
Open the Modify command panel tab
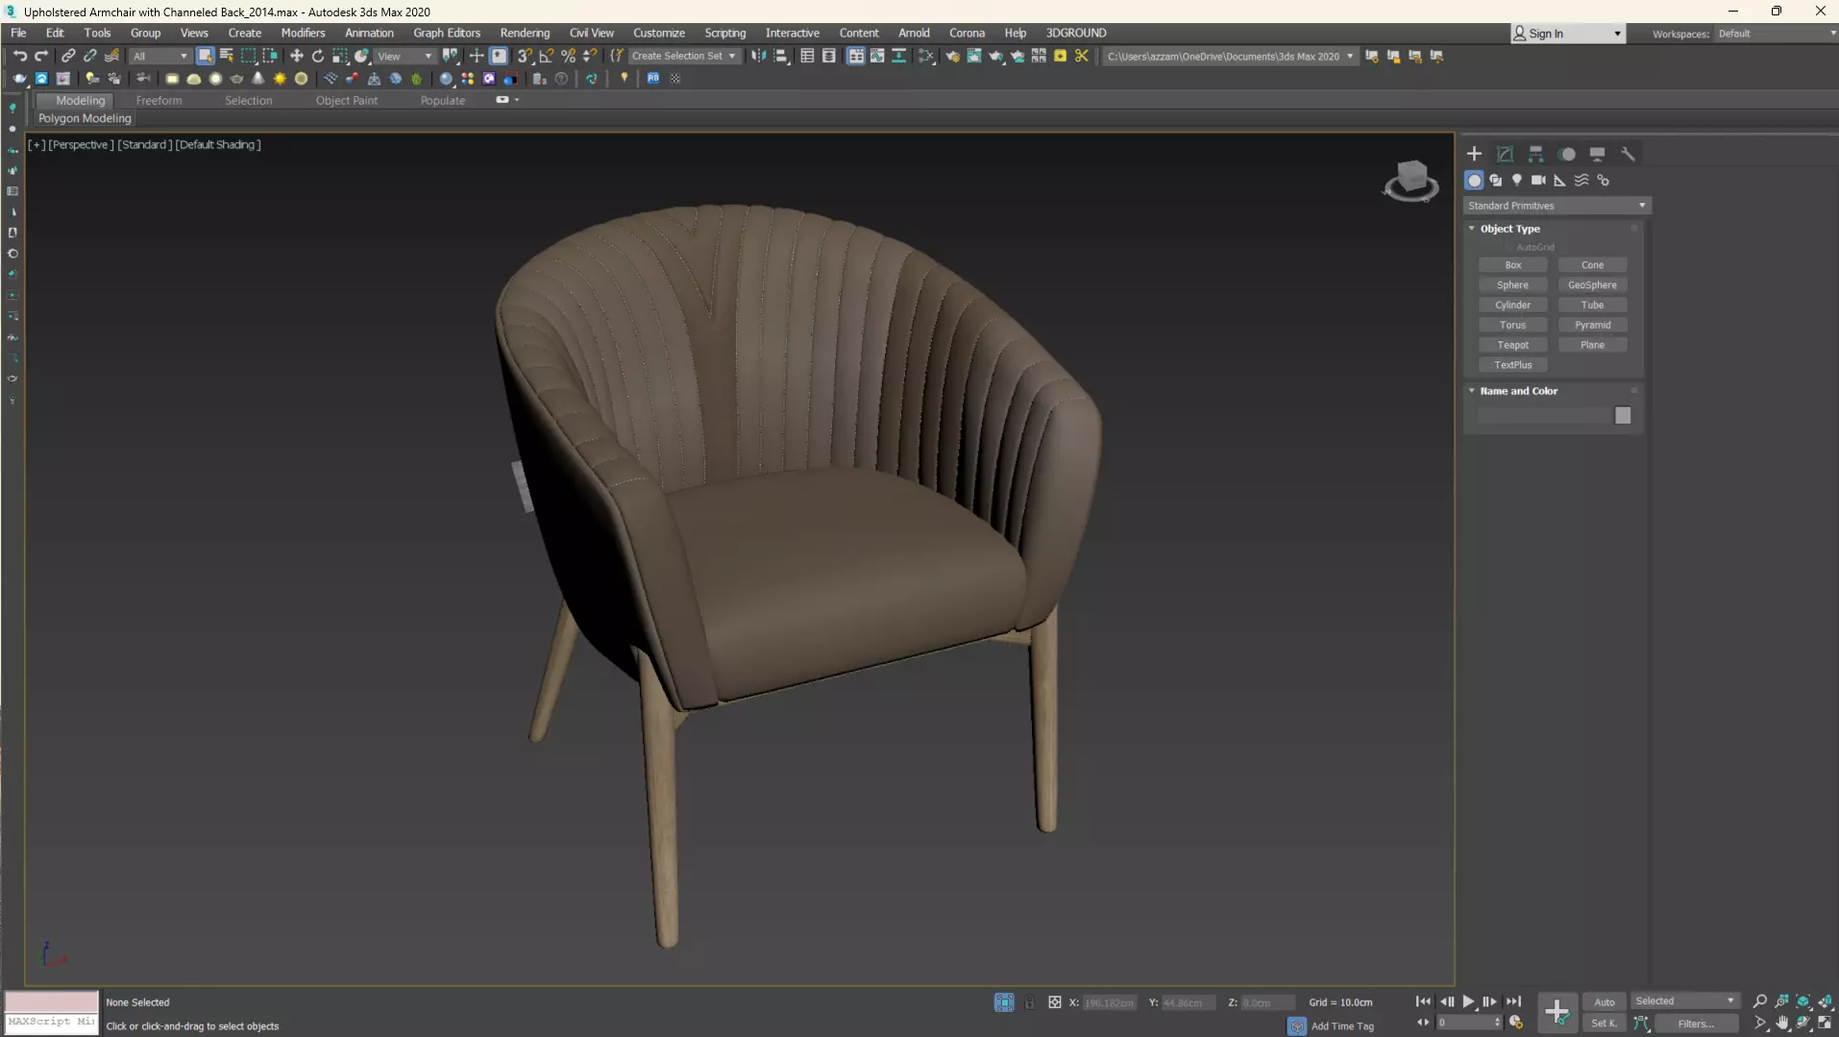[x=1505, y=154]
